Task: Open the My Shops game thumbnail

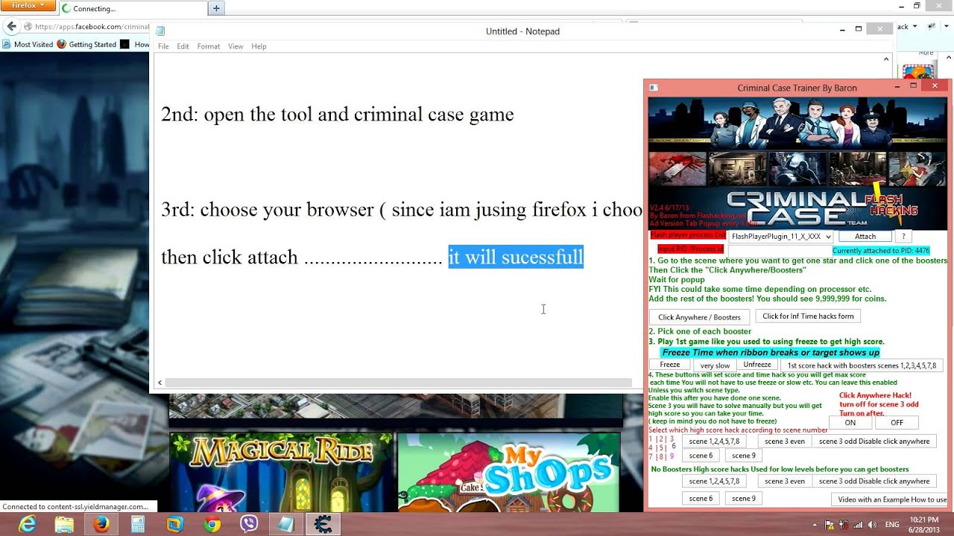Action: click(x=508, y=472)
